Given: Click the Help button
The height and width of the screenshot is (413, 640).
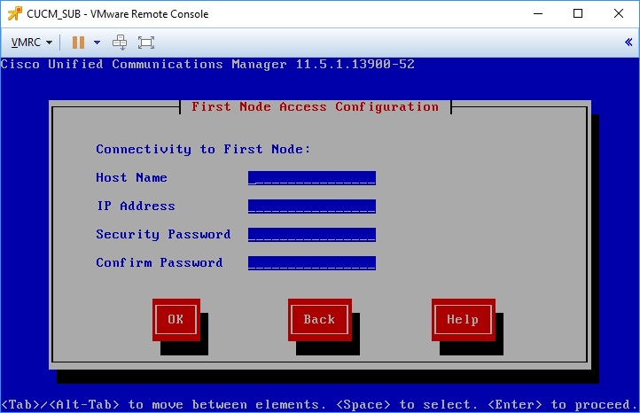Looking at the screenshot, I should pyautogui.click(x=464, y=320).
